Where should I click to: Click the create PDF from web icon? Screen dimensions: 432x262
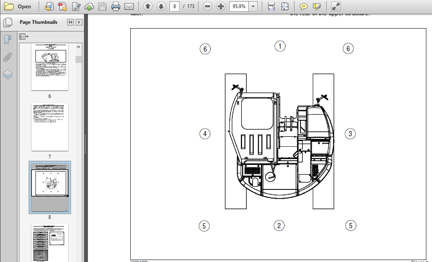(49, 6)
